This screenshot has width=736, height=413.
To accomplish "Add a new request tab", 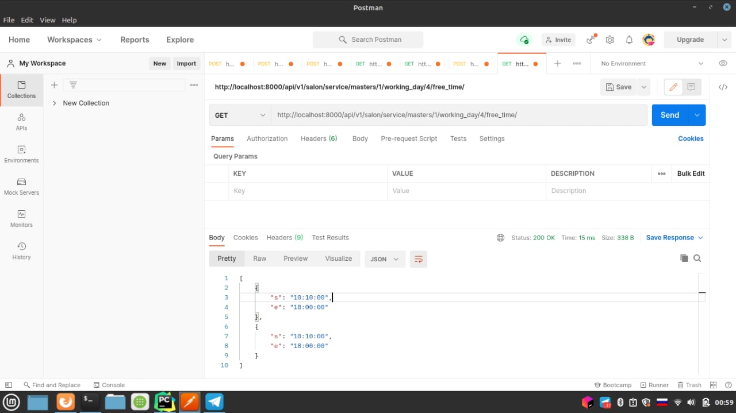I will click(x=557, y=64).
